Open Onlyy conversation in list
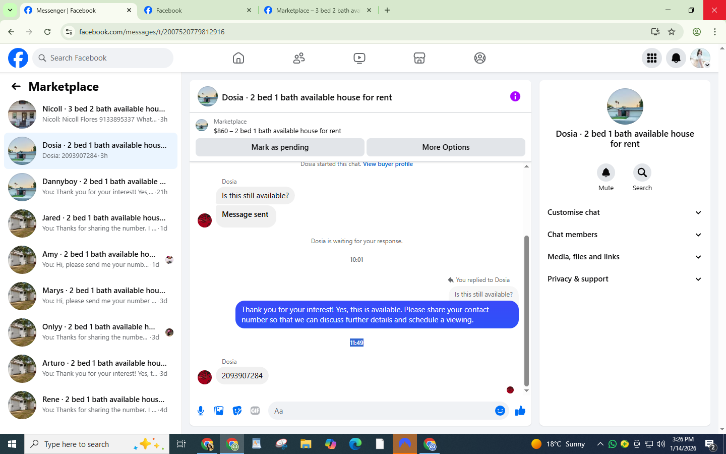Image resolution: width=726 pixels, height=454 pixels. click(x=91, y=332)
